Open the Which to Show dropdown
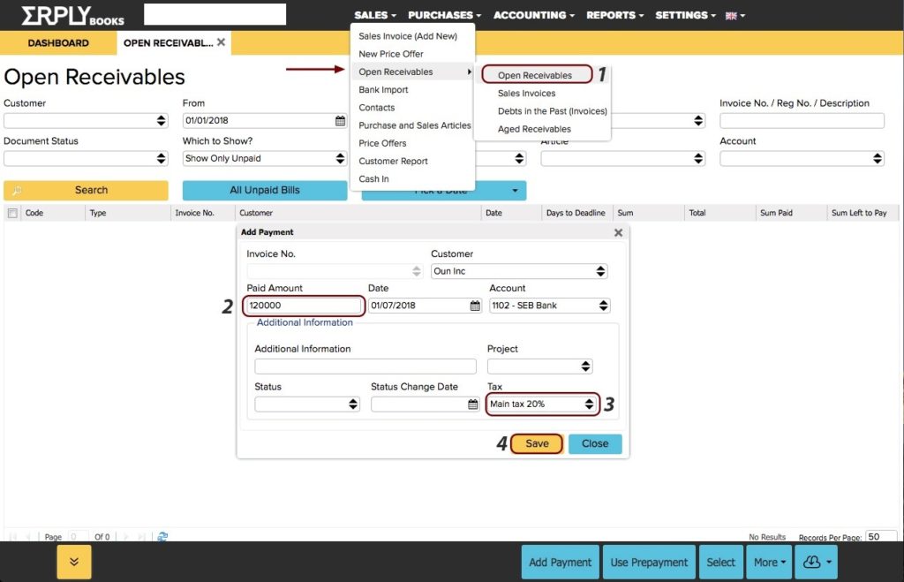This screenshot has width=904, height=582. point(263,158)
